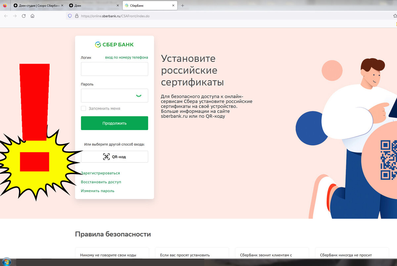
Task: Go to browser home icon
Action: [x=32, y=16]
